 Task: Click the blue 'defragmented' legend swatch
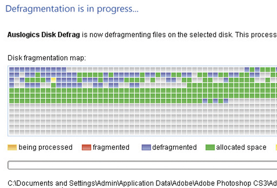coord(146,147)
